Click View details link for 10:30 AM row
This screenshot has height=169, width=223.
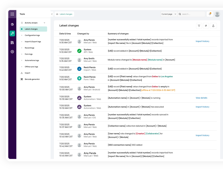click(201, 98)
